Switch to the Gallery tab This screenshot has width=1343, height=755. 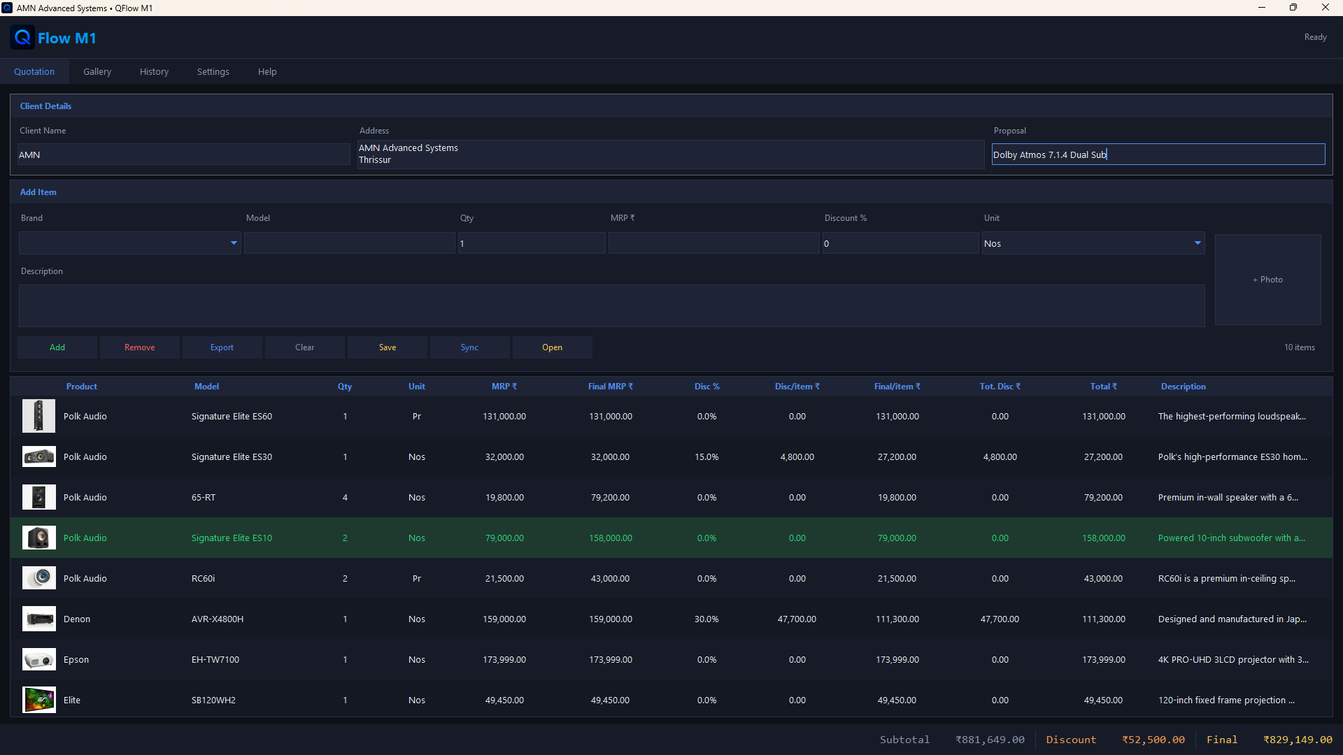[x=97, y=71]
